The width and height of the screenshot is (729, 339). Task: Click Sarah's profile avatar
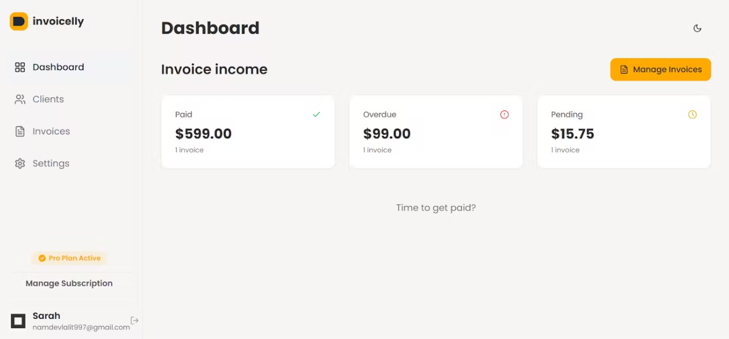pyautogui.click(x=18, y=321)
